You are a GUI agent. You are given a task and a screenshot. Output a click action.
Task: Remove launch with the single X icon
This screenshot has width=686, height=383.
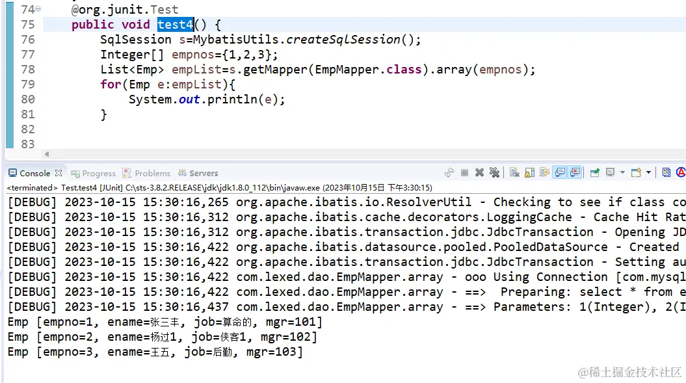[479, 173]
